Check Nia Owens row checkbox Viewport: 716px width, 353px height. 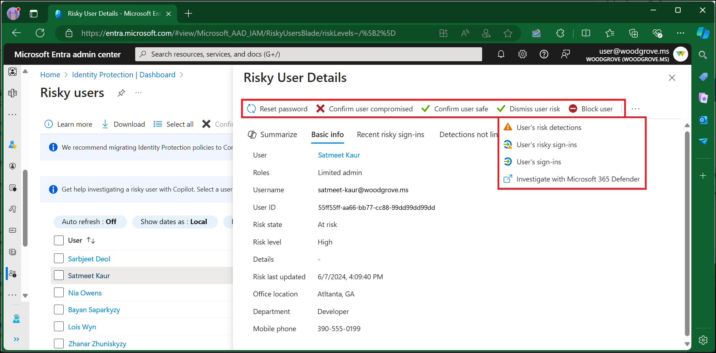click(59, 292)
